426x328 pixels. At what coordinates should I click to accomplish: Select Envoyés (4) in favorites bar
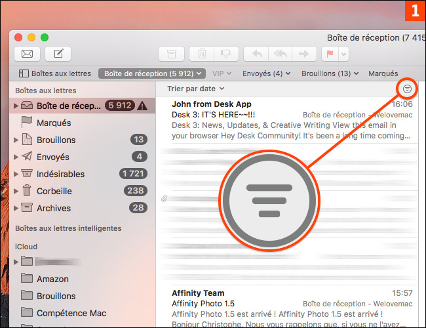click(x=262, y=73)
